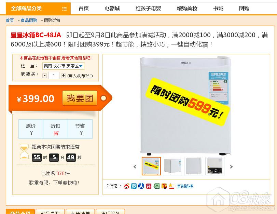Increase purchase quantity with plus button

pyautogui.click(x=63, y=76)
